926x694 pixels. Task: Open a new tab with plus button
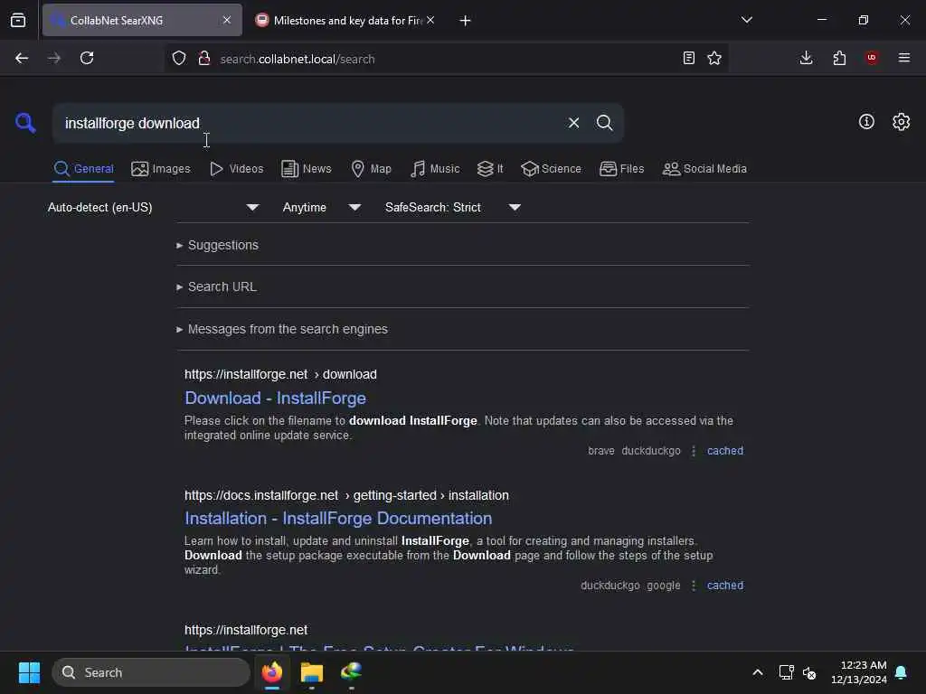[466, 21]
